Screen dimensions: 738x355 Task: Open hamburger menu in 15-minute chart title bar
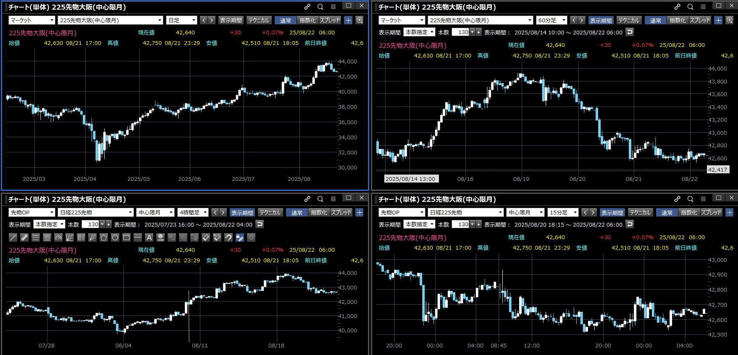(703, 199)
